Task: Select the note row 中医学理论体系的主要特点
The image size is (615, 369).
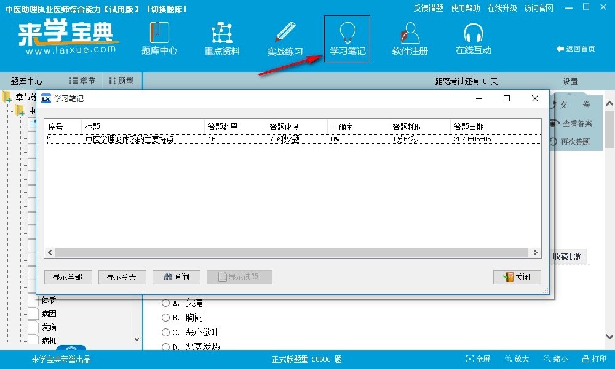Action: coord(130,139)
